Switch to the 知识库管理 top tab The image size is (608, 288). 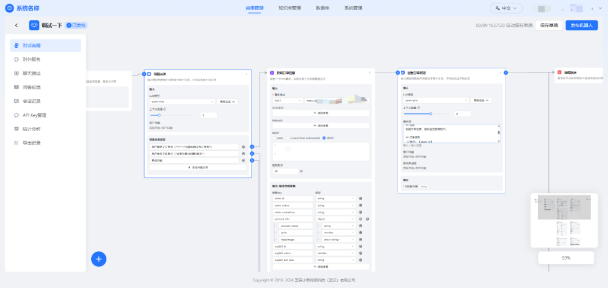tap(290, 8)
